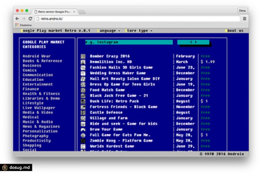Click the Castle Defense app icon
Viewport: 260px width, 173px height.
tap(83, 112)
